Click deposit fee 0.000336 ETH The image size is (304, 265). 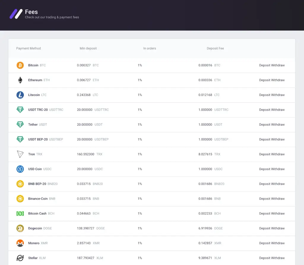tap(209, 80)
